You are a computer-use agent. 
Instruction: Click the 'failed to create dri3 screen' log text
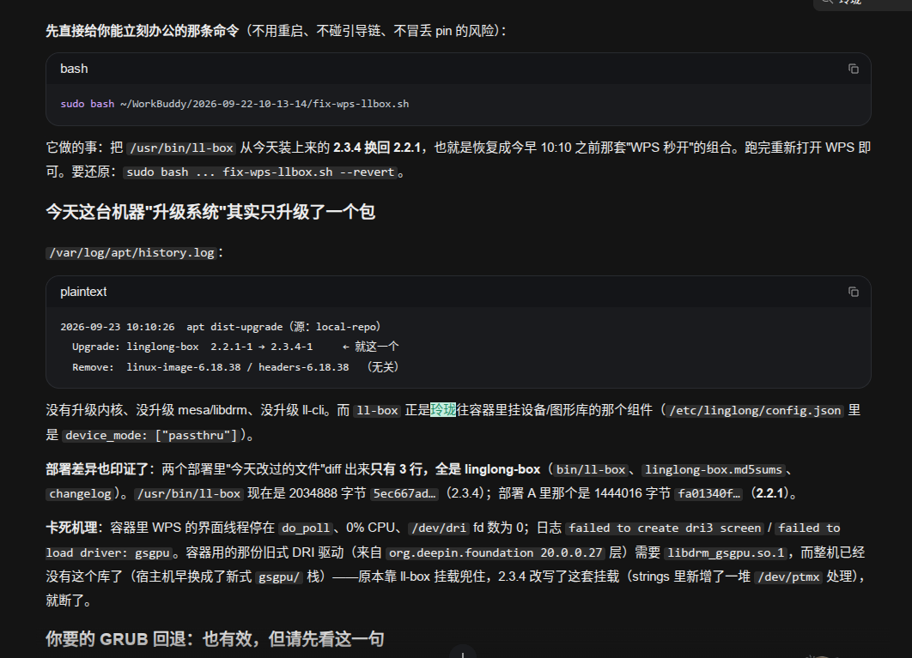pyautogui.click(x=665, y=528)
